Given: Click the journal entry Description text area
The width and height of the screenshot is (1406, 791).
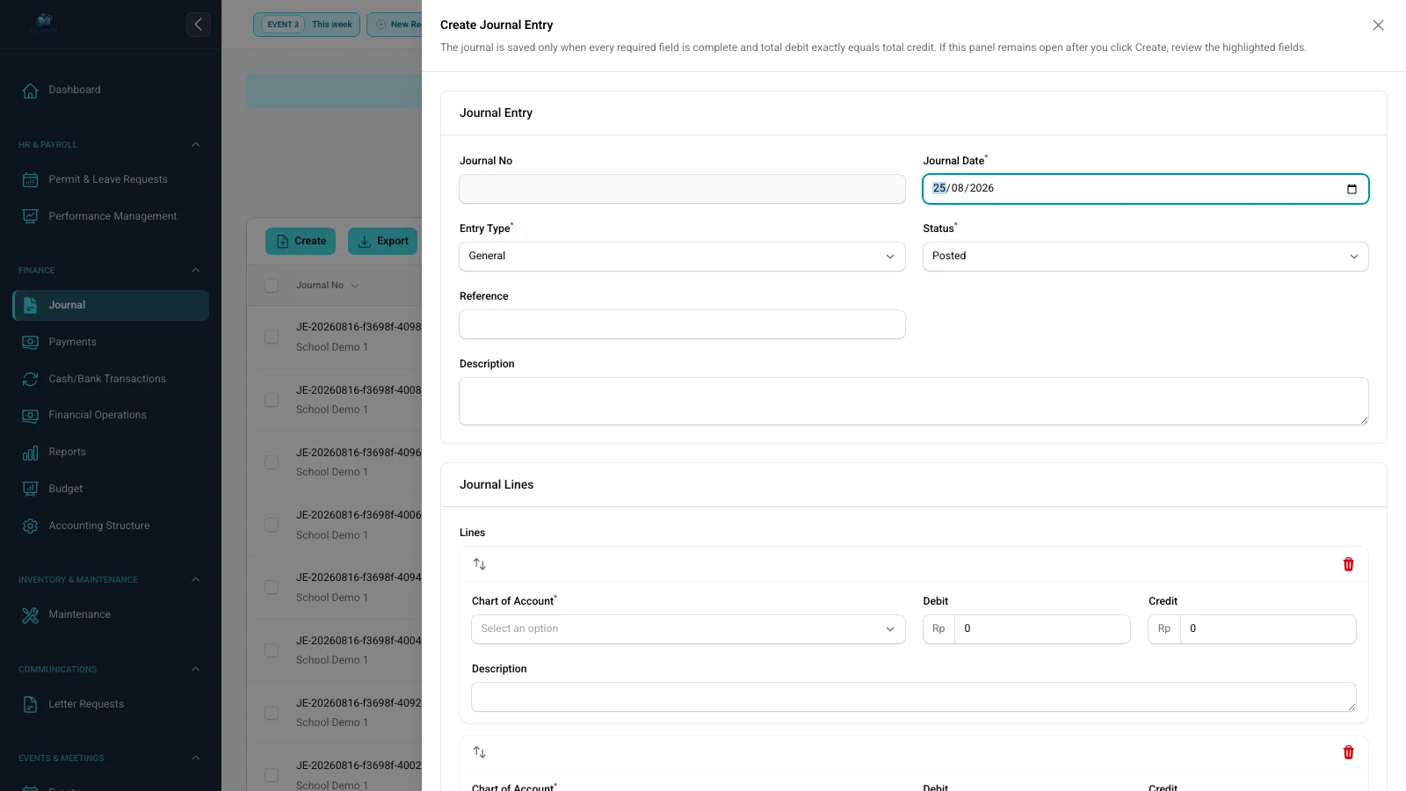Looking at the screenshot, I should (x=914, y=402).
